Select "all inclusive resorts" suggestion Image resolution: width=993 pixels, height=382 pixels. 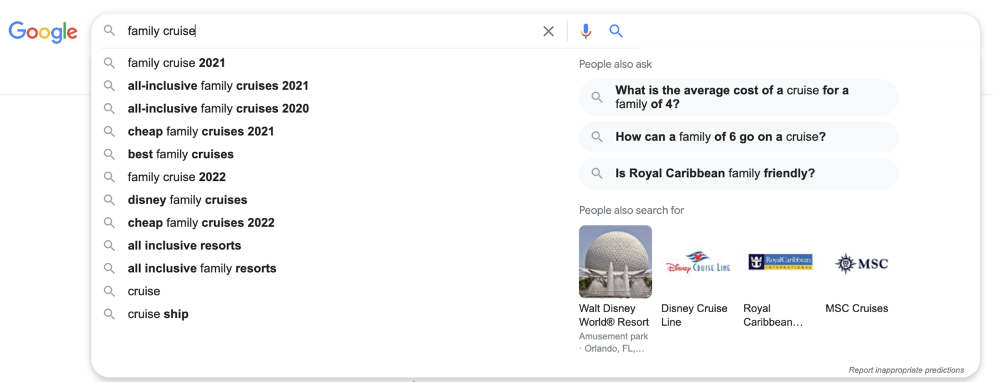click(x=184, y=246)
